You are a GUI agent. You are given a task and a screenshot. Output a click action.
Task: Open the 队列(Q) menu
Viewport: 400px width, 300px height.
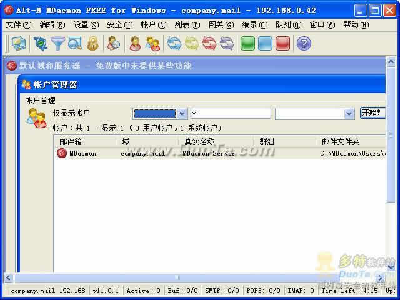[x=288, y=25]
